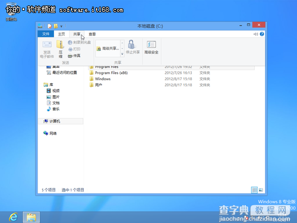Viewport: 297px width, 223px height.
Task: Click the network globe icon beside 网络
Action: [x=46, y=133]
